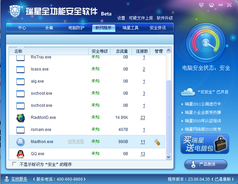Open connection count 13 for QQ.exe
This screenshot has width=238, height=184.
pyautogui.click(x=143, y=154)
